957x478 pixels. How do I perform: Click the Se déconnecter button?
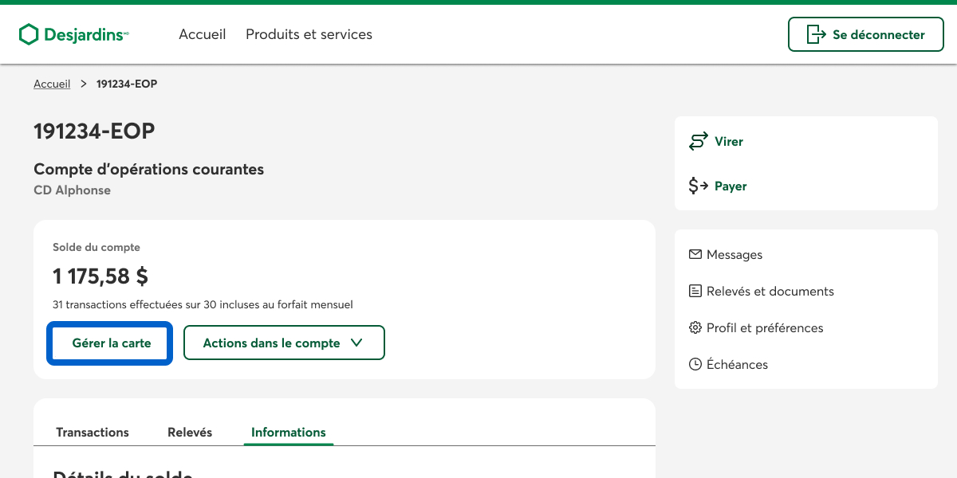[x=866, y=34]
